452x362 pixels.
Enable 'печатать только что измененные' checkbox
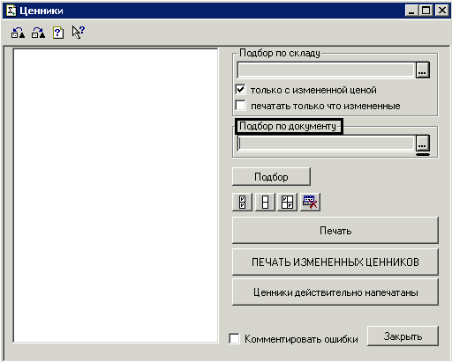point(240,105)
